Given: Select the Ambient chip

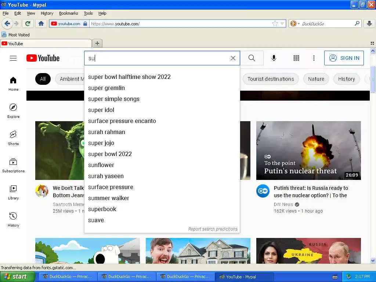Looking at the screenshot, I should click(70, 79).
